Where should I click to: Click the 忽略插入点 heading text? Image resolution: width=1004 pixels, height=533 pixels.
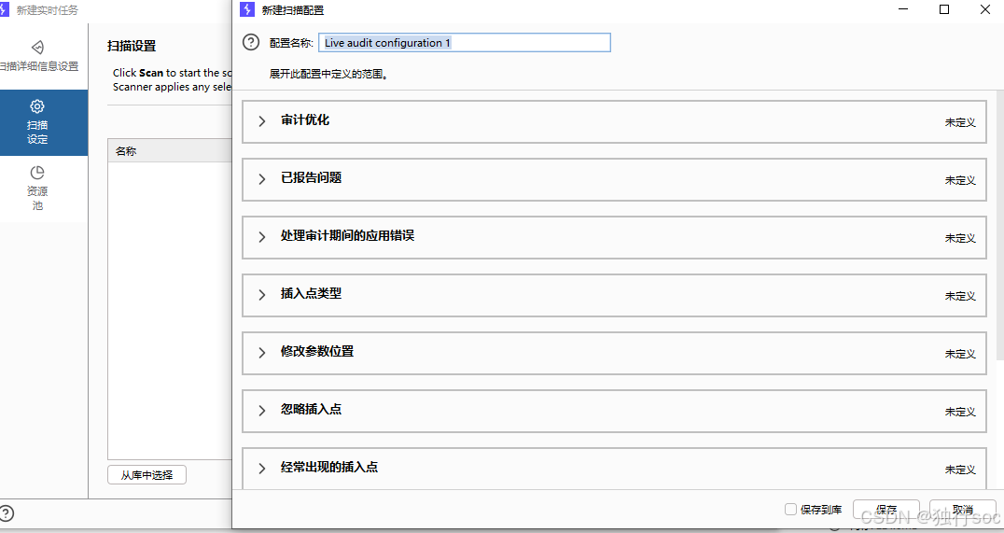click(x=312, y=409)
